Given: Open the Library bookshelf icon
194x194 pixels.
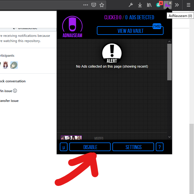Looking at the screenshot, I should point(149,5).
